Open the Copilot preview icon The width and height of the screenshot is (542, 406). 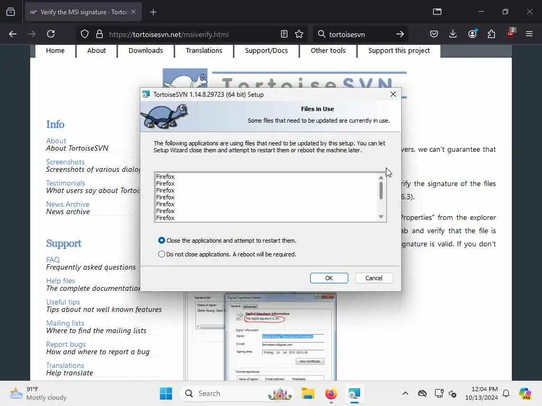[525, 393]
